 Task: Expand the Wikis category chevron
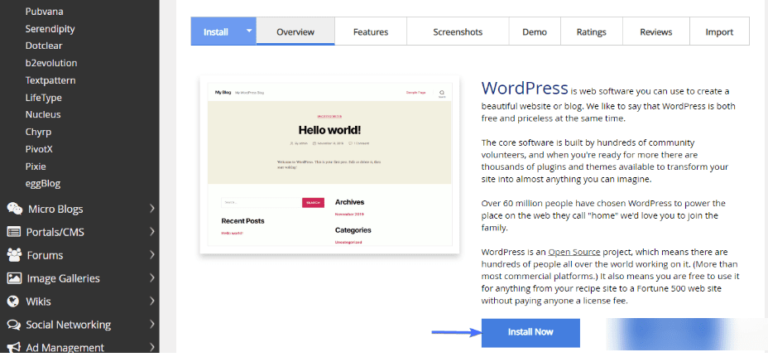pyautogui.click(x=151, y=302)
